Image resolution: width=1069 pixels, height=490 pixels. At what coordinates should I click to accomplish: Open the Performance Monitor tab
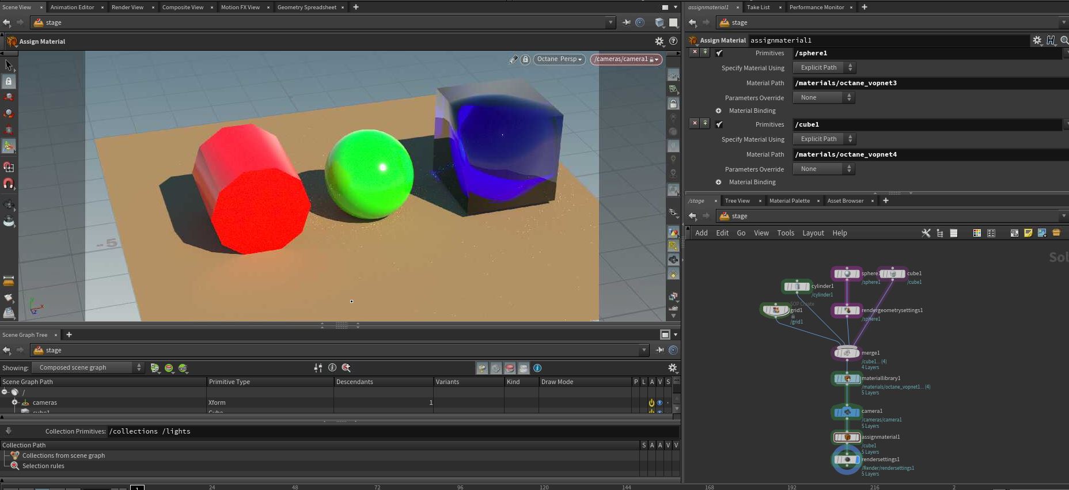coord(816,7)
